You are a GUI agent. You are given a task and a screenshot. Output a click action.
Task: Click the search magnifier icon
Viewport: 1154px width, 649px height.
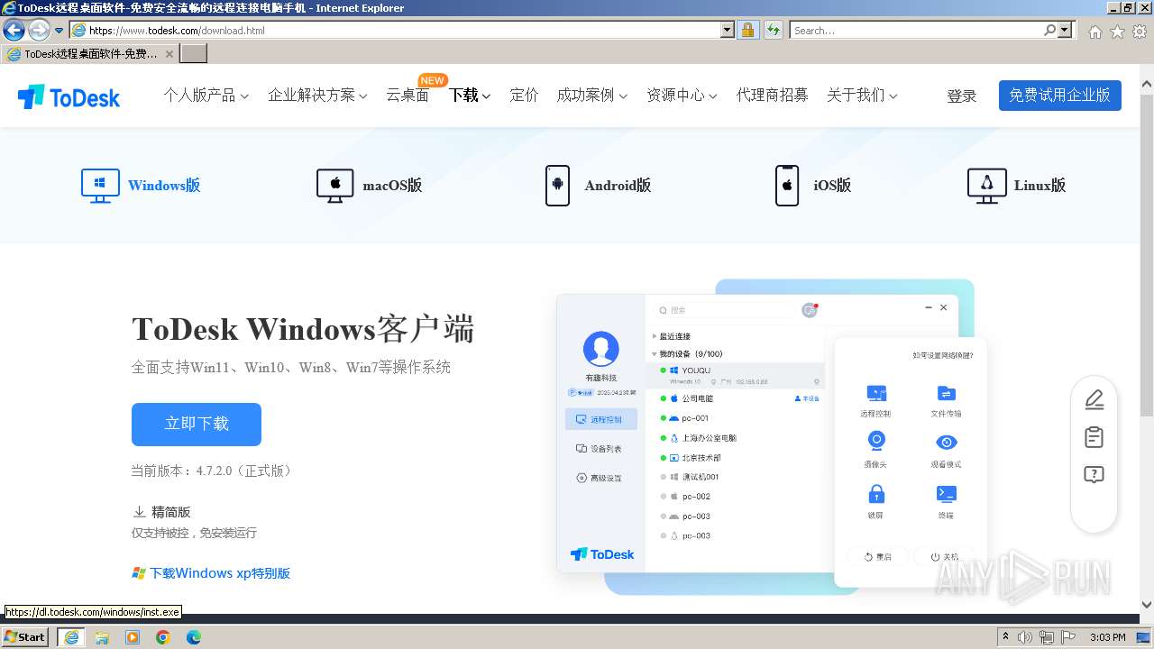coord(1050,30)
